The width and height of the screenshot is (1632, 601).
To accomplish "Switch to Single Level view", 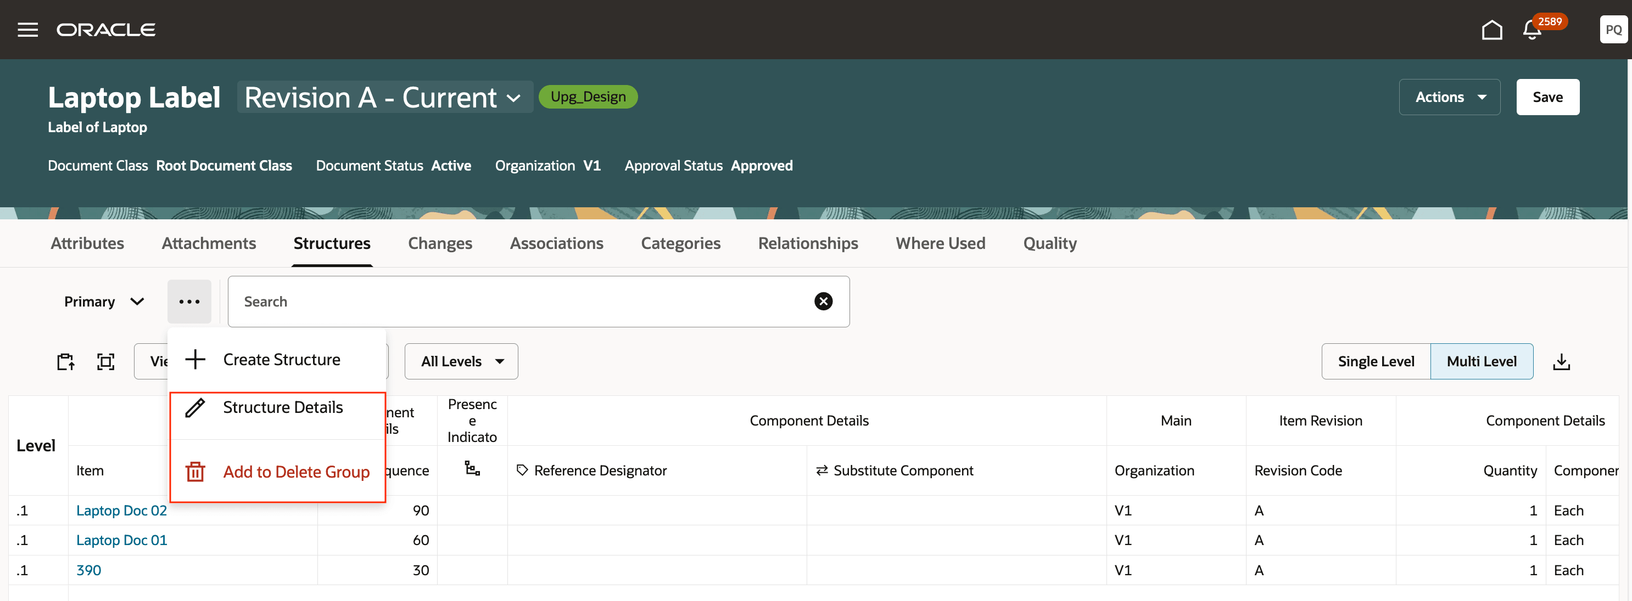I will click(x=1376, y=361).
